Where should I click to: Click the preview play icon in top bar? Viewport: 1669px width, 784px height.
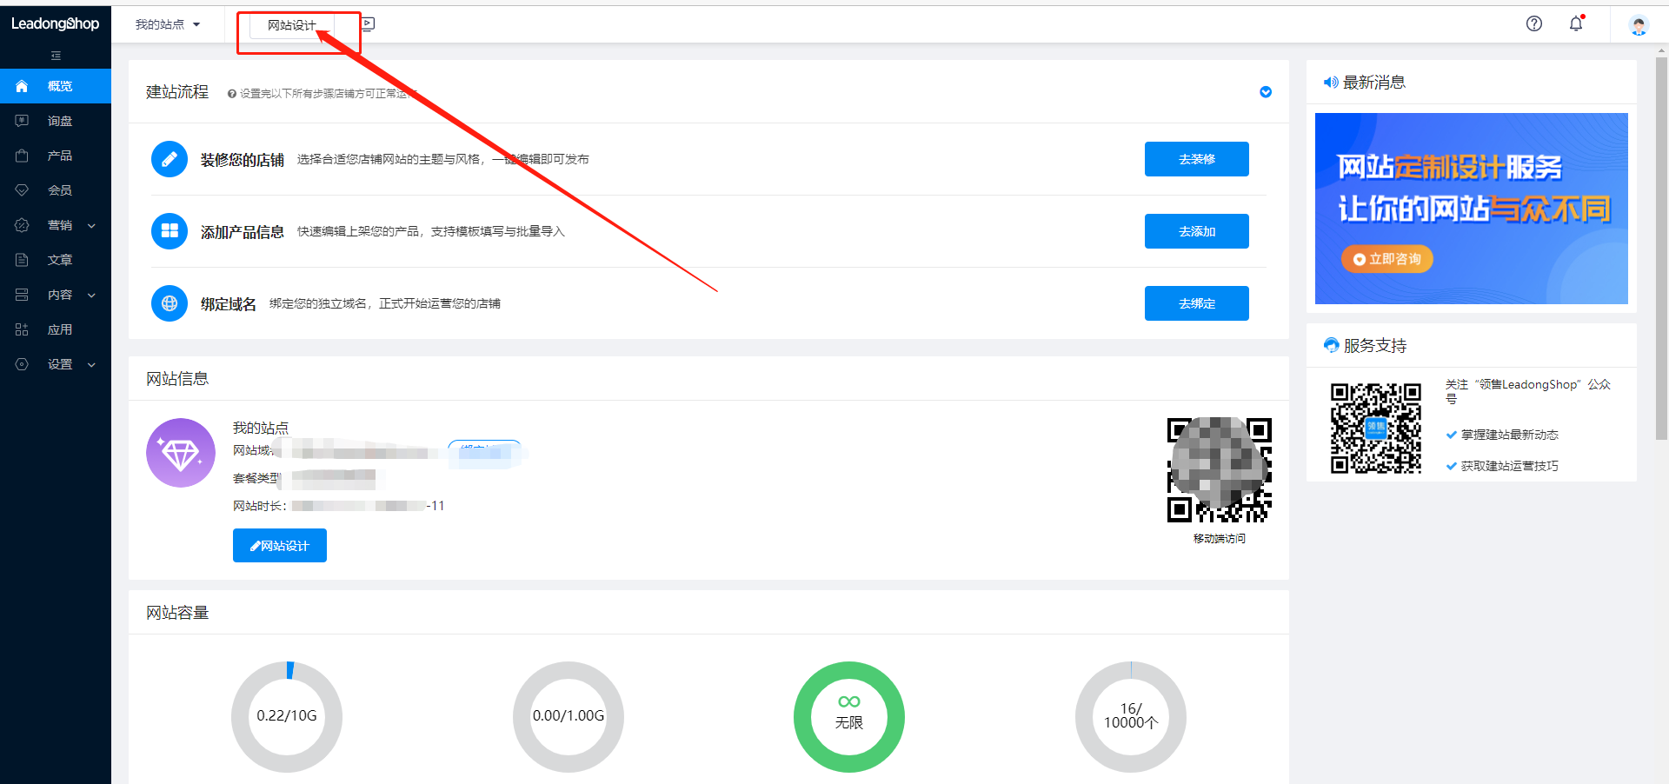(x=368, y=24)
